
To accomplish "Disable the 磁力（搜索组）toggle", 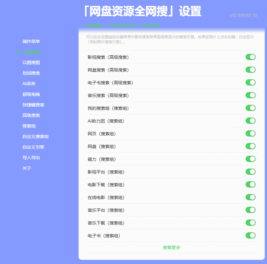I will tap(250, 159).
